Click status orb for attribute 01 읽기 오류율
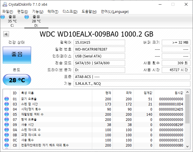The width and height of the screenshot is (193, 152). tap(7, 99)
